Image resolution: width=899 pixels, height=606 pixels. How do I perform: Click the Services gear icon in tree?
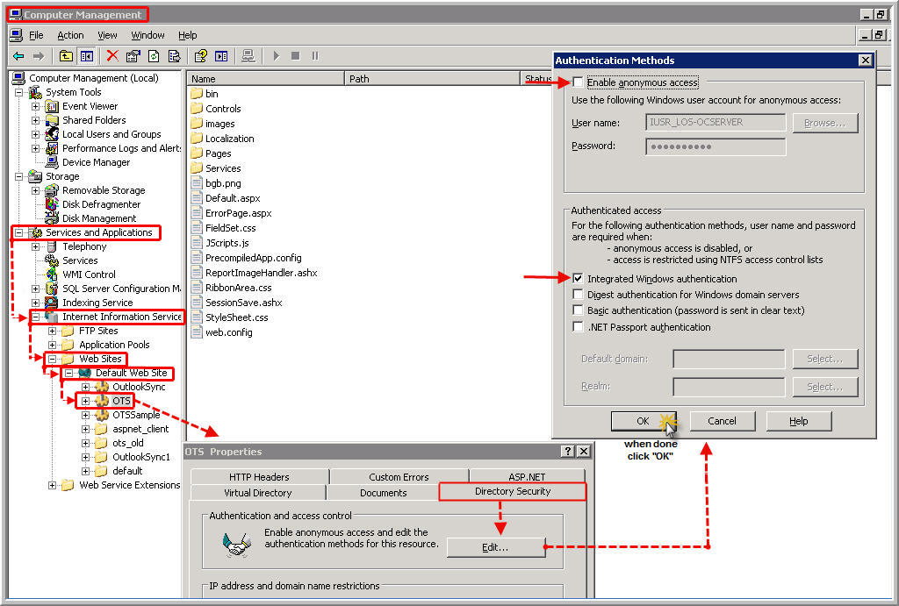(x=52, y=260)
